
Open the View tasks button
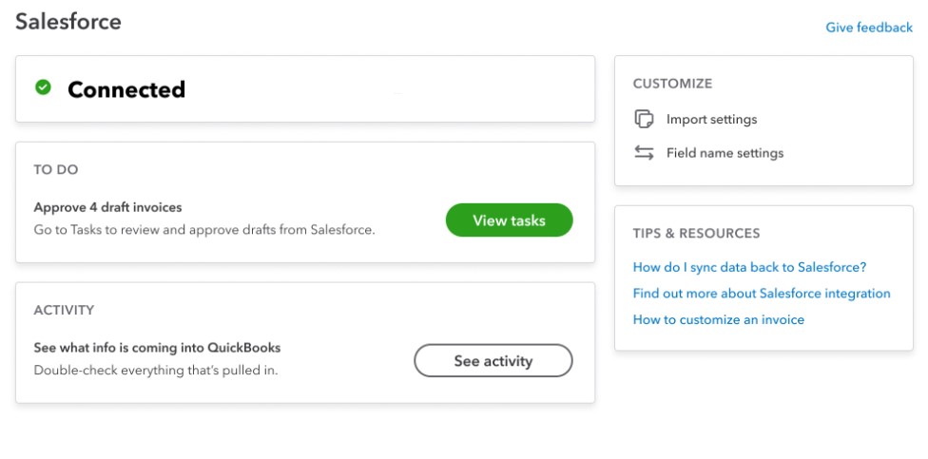tap(509, 220)
